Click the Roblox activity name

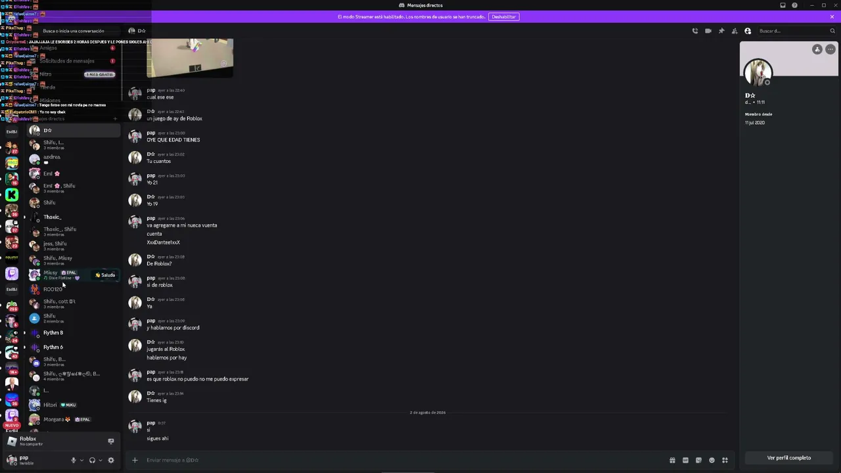tap(28, 439)
